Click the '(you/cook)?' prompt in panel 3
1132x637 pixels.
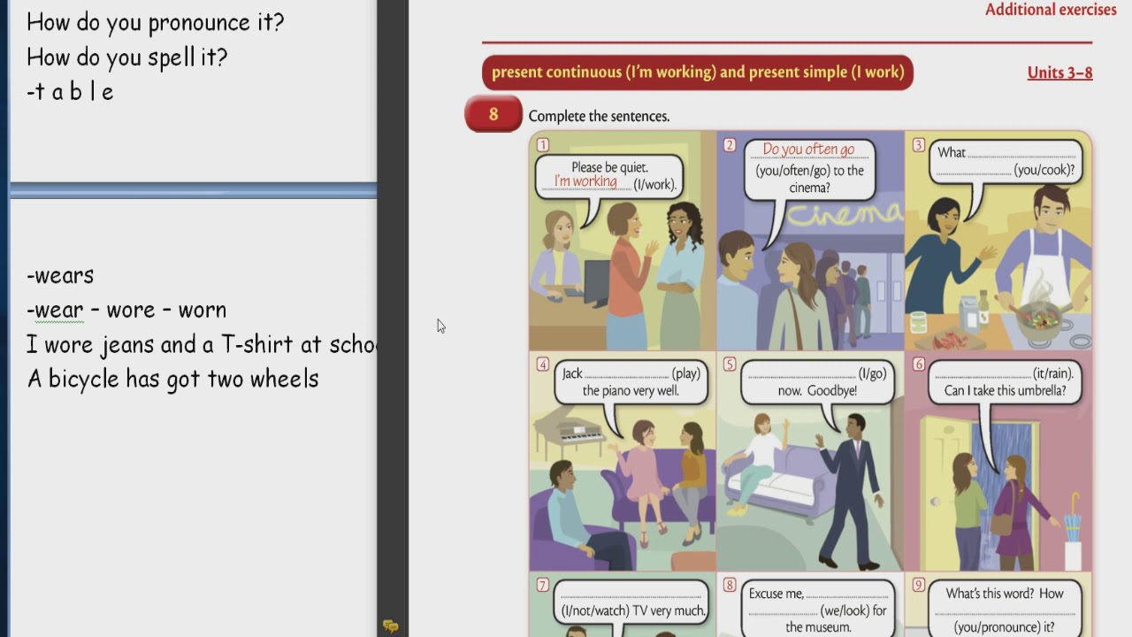[1044, 170]
